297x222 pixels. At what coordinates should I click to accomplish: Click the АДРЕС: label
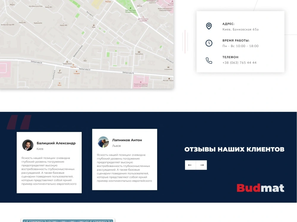(x=228, y=24)
